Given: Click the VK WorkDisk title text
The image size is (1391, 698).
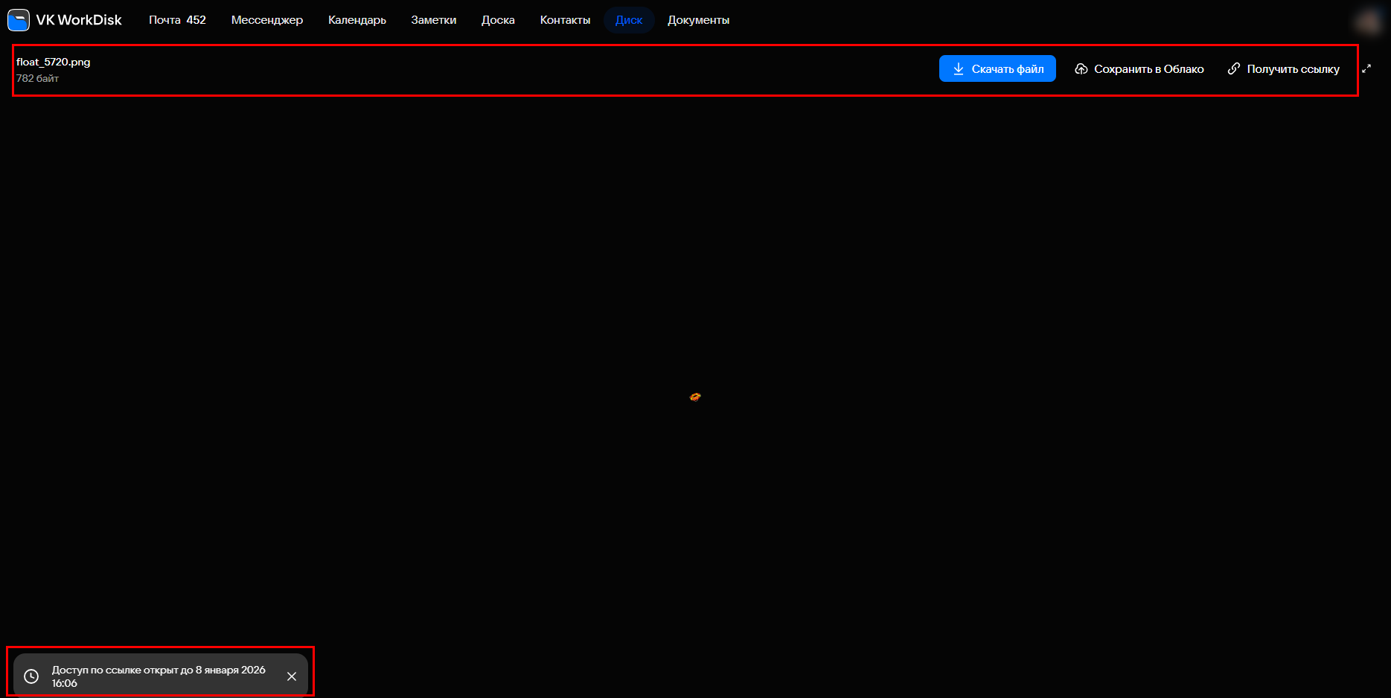Looking at the screenshot, I should click(79, 20).
